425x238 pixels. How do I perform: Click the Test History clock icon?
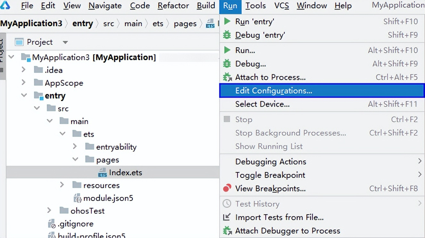click(x=227, y=203)
